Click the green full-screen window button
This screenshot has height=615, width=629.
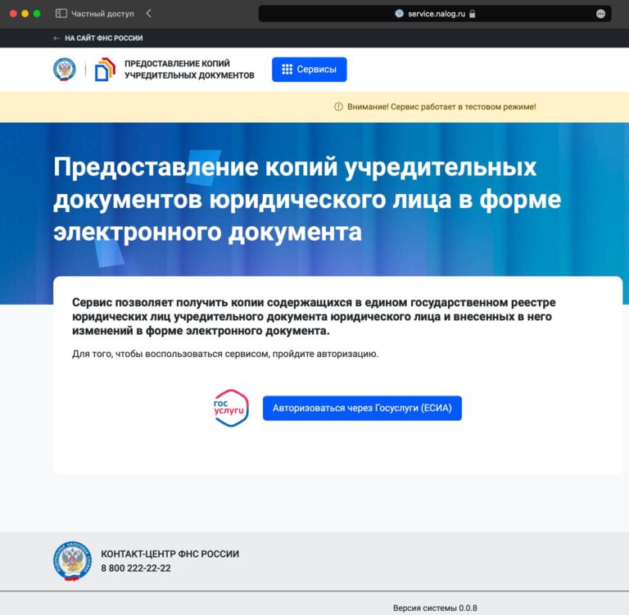coord(37,14)
